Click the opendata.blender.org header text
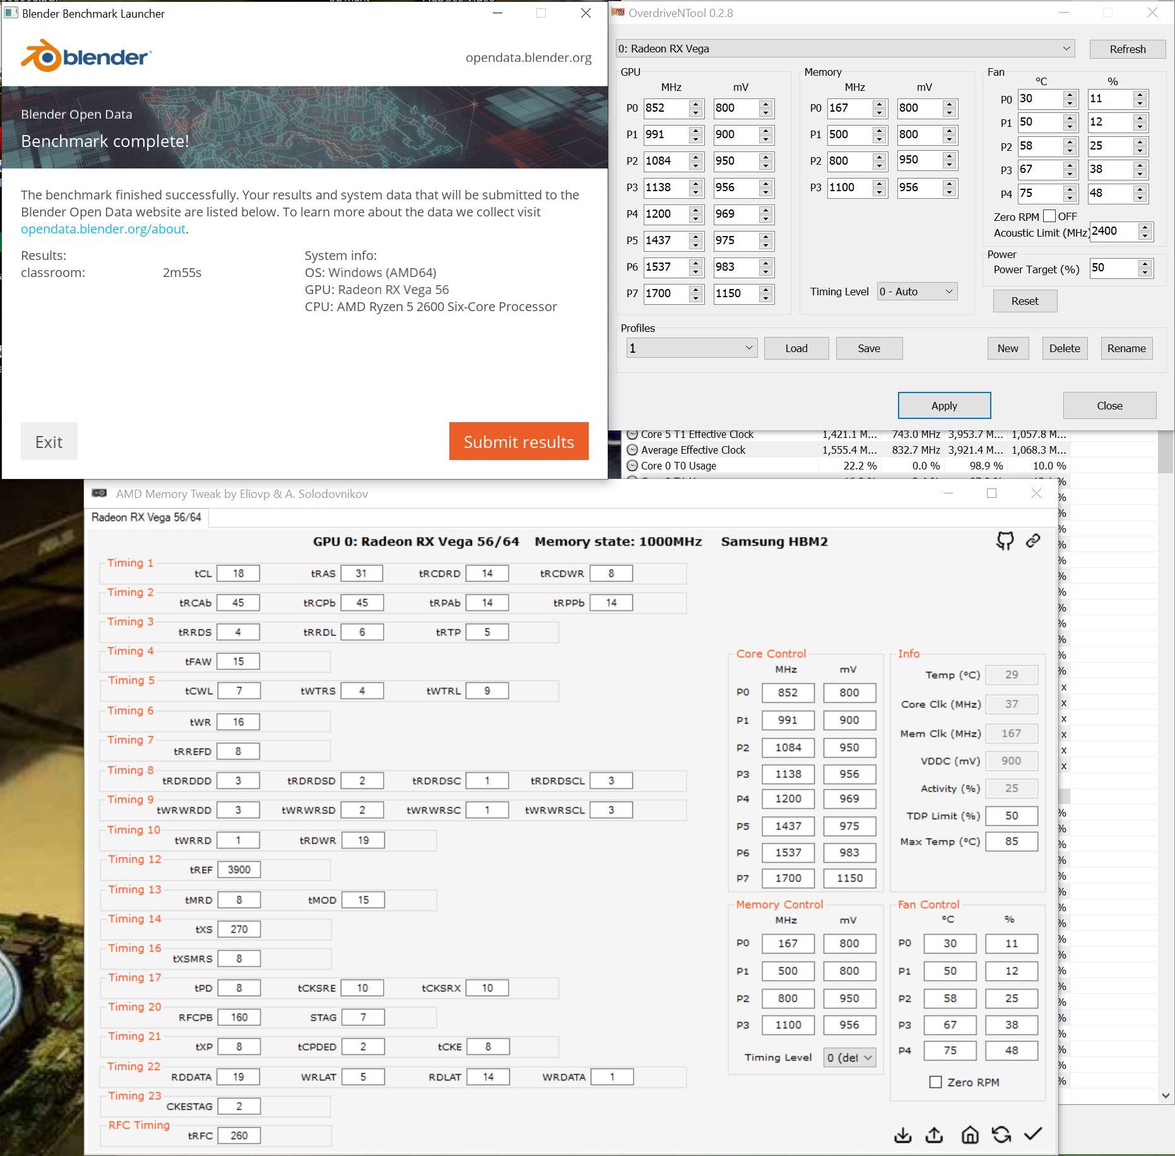 click(x=528, y=57)
